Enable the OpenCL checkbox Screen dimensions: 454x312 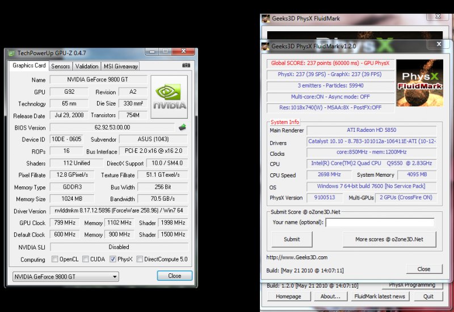click(54, 259)
